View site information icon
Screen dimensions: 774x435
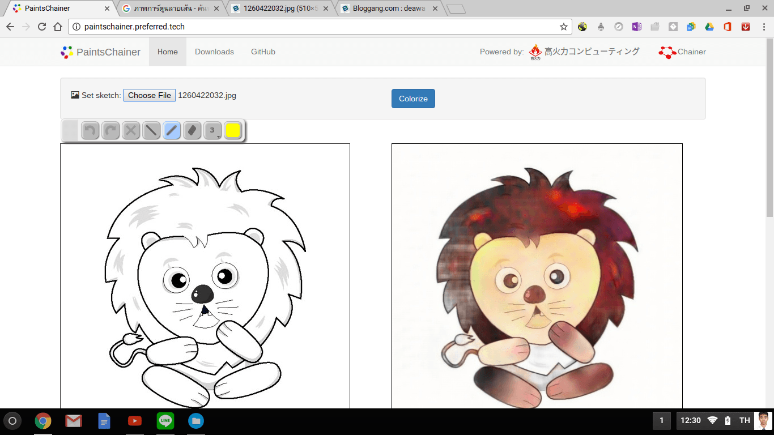tap(76, 27)
